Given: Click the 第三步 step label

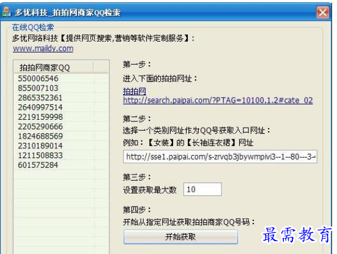Looking at the screenshot, I should pyautogui.click(x=136, y=177).
